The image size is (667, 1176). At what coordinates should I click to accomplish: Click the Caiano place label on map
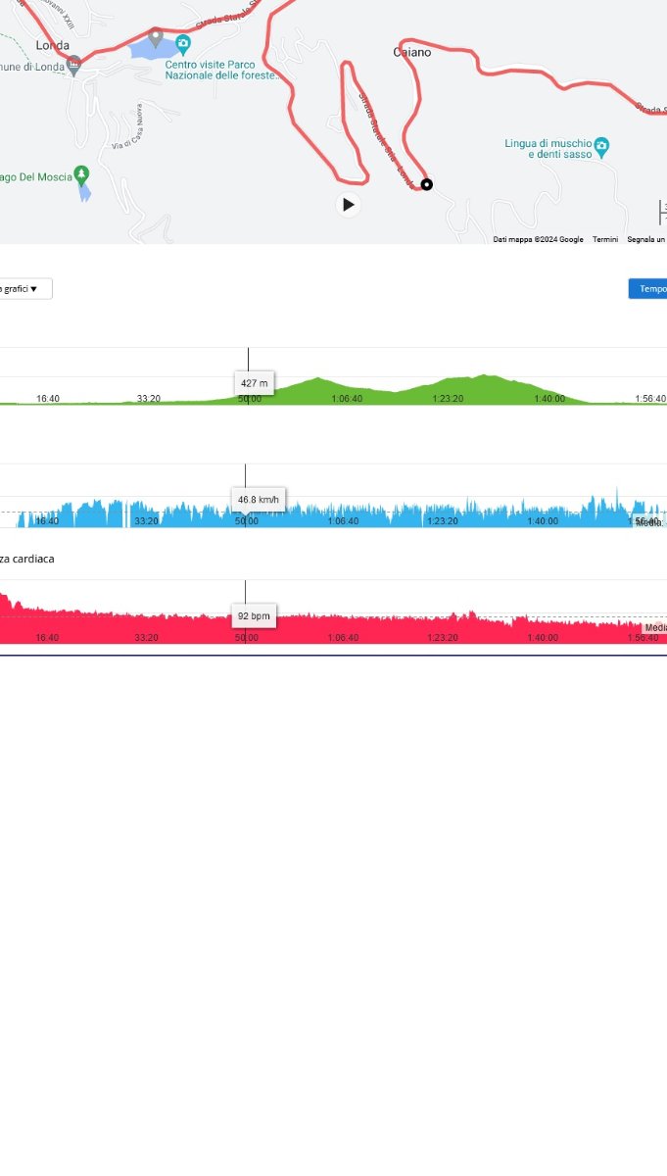pyautogui.click(x=411, y=52)
